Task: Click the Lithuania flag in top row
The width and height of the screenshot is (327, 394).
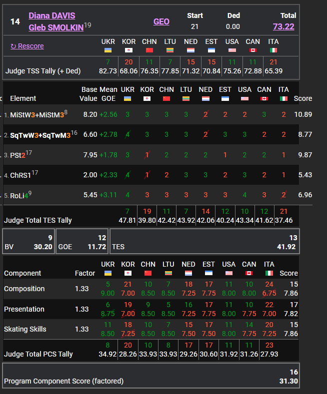Action: 169,50
